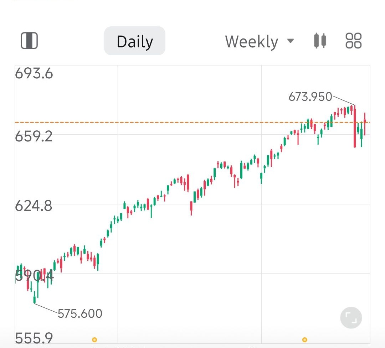This screenshot has width=385, height=348.
Task: Open the candlestick chart type selector
Action: (x=320, y=41)
